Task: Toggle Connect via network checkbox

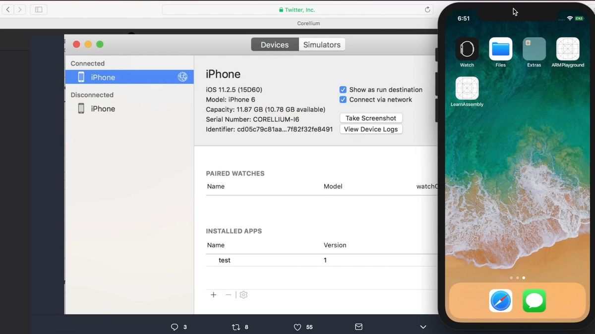Action: (x=343, y=99)
